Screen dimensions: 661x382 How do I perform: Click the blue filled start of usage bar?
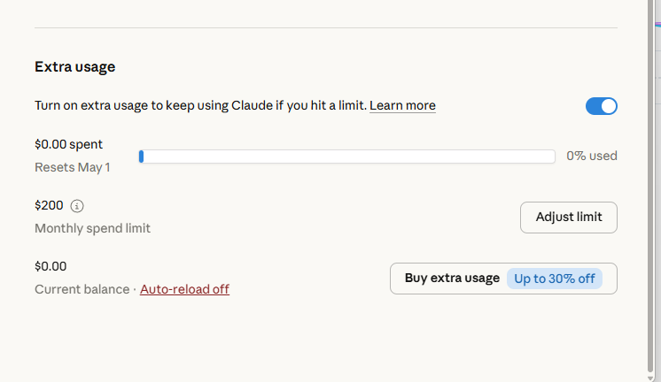(x=141, y=157)
